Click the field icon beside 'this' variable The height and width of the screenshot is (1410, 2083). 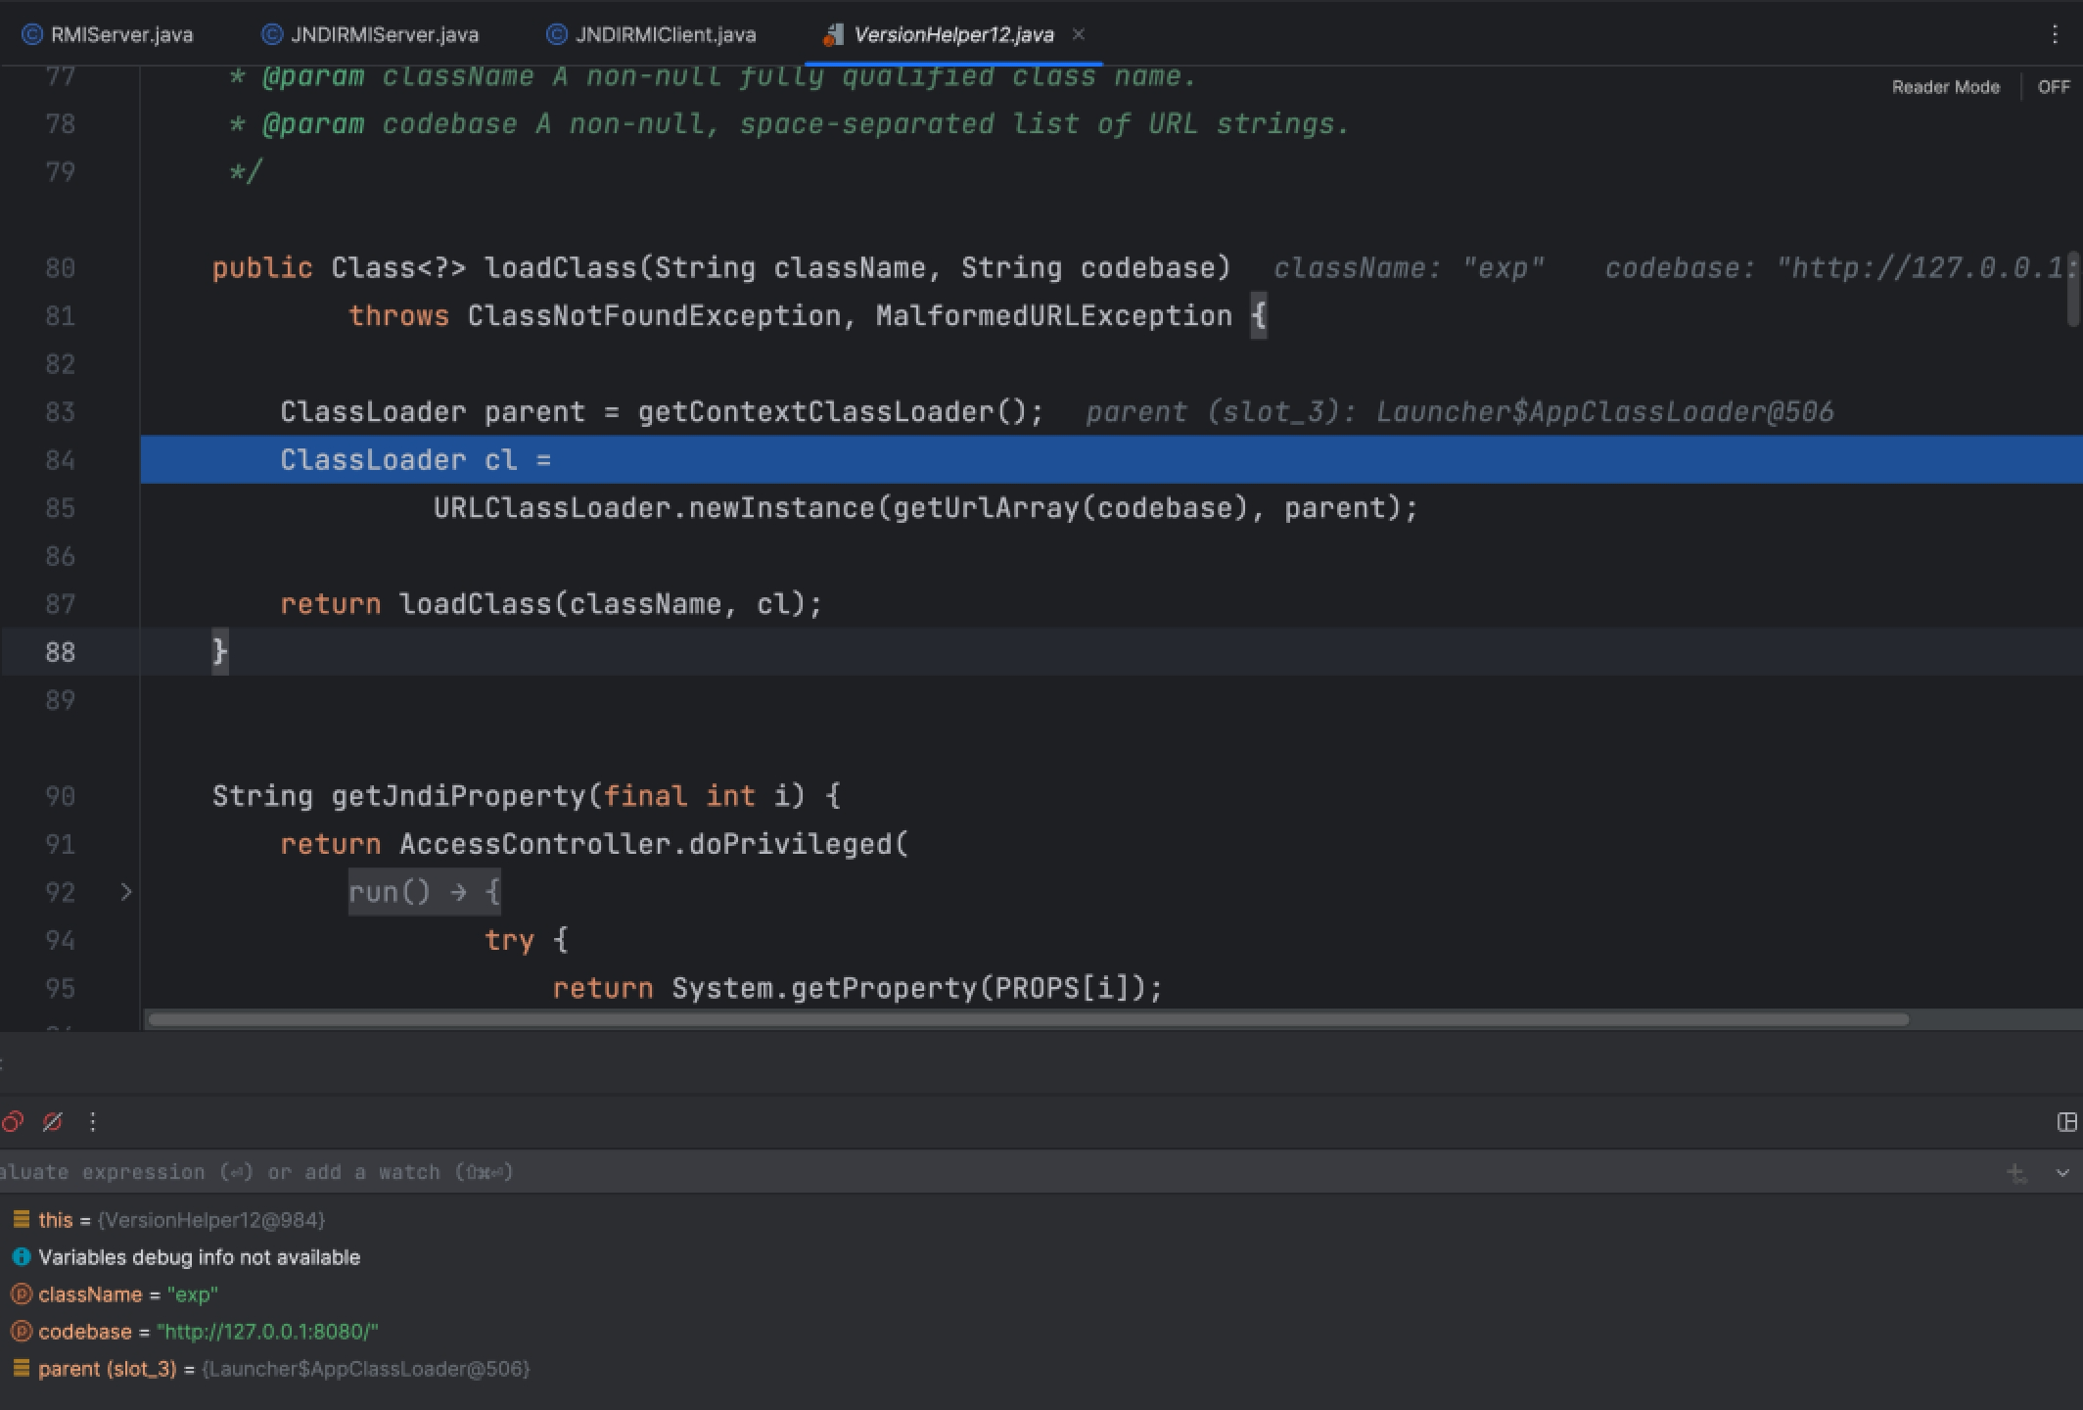[21, 1220]
